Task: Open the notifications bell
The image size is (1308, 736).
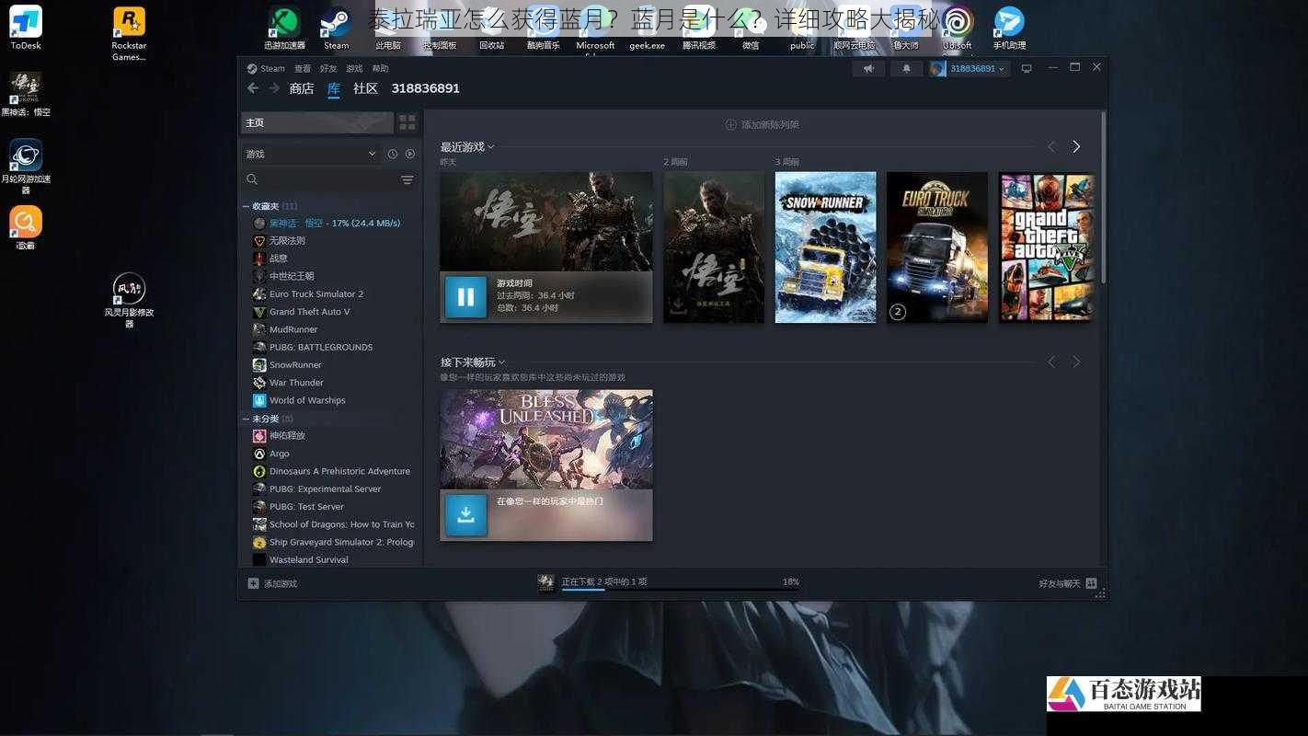Action: [906, 69]
